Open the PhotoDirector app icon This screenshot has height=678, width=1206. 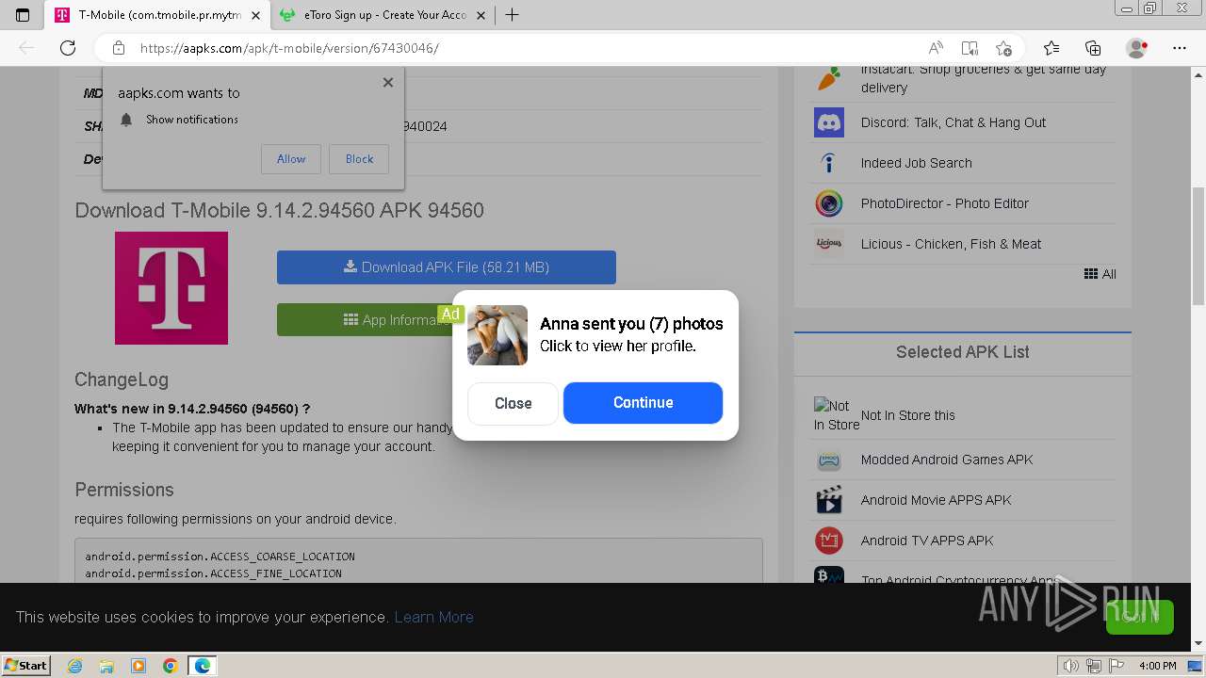829,203
